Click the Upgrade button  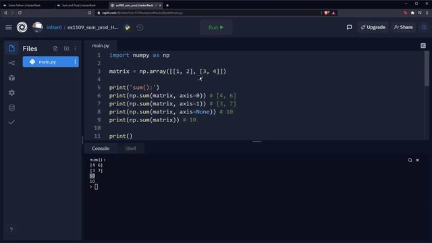(x=373, y=27)
